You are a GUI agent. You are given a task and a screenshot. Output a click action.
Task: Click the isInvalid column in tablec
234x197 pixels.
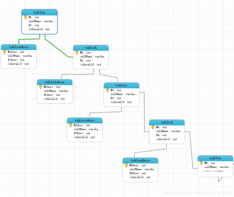(x=121, y=102)
